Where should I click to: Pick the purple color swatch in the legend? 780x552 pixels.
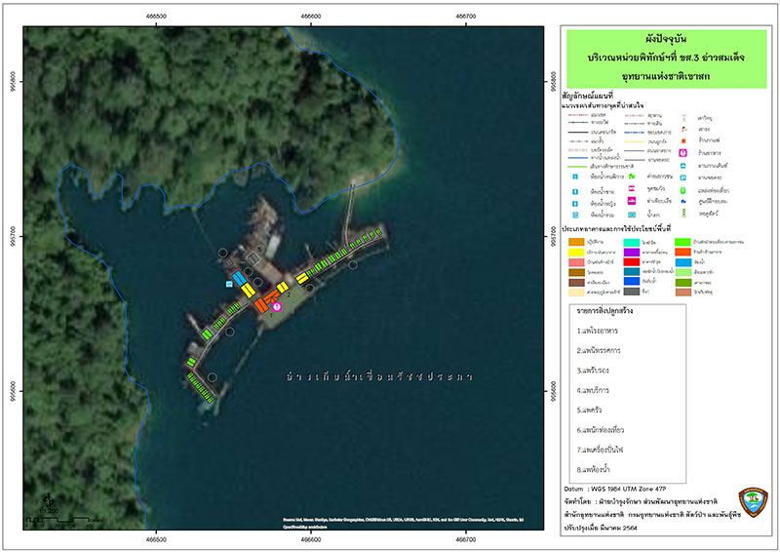(x=631, y=252)
